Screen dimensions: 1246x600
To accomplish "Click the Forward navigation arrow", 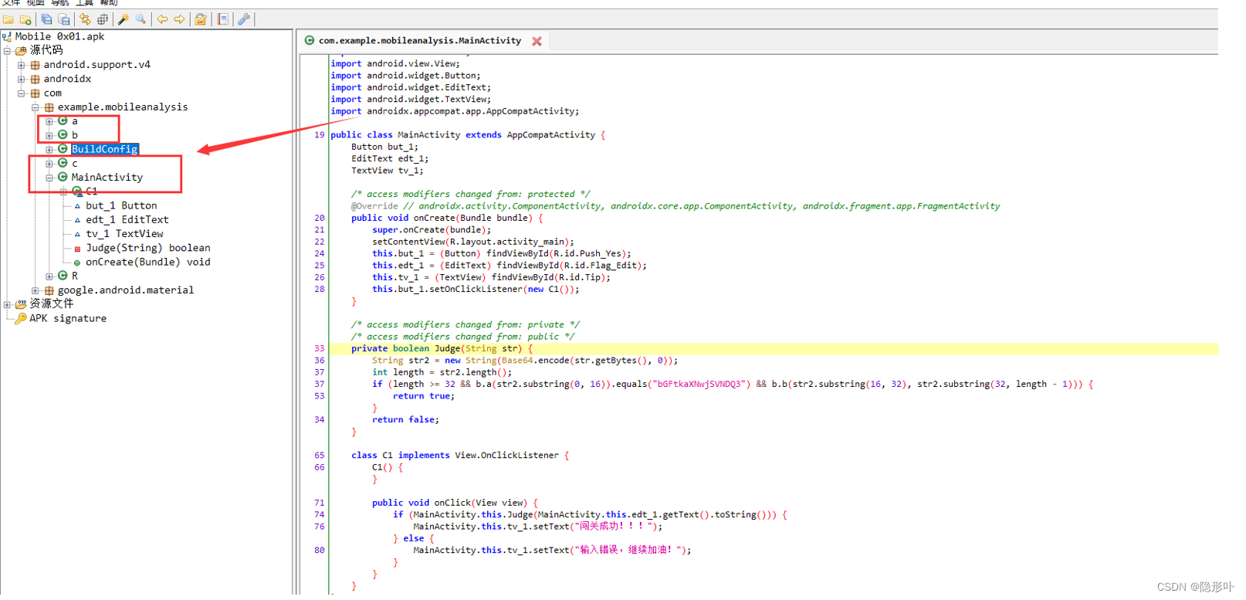I will [x=179, y=19].
